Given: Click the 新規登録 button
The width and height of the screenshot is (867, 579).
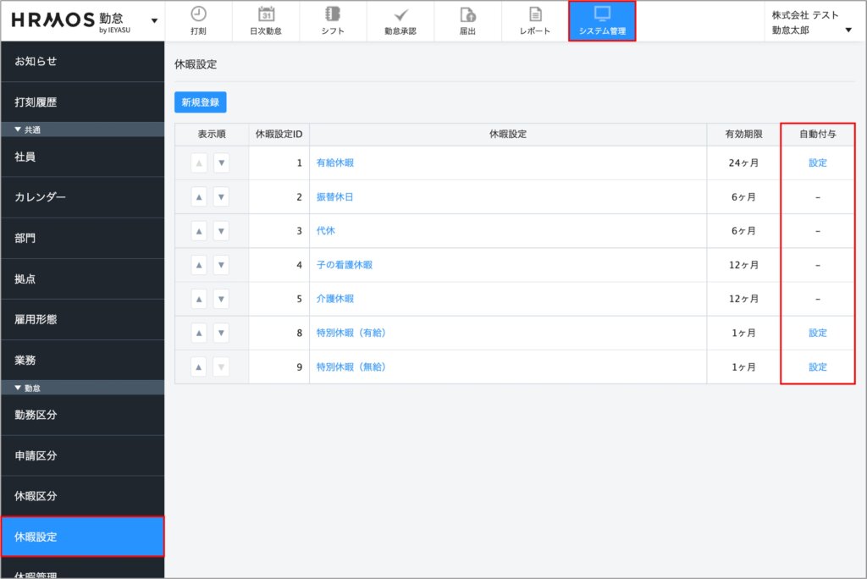Looking at the screenshot, I should coord(201,102).
